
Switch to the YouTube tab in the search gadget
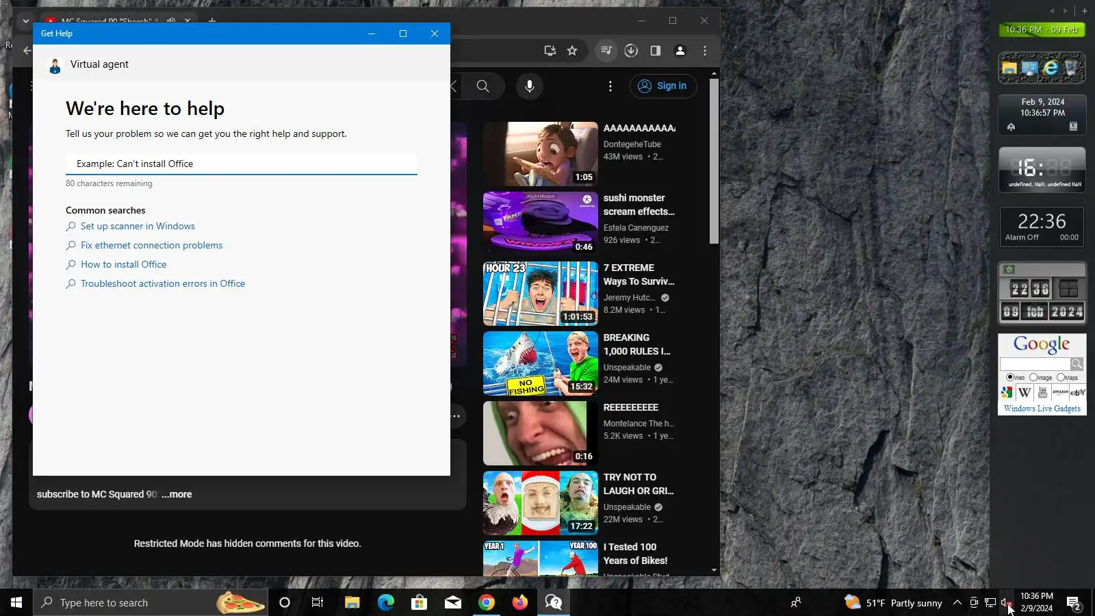click(1042, 392)
